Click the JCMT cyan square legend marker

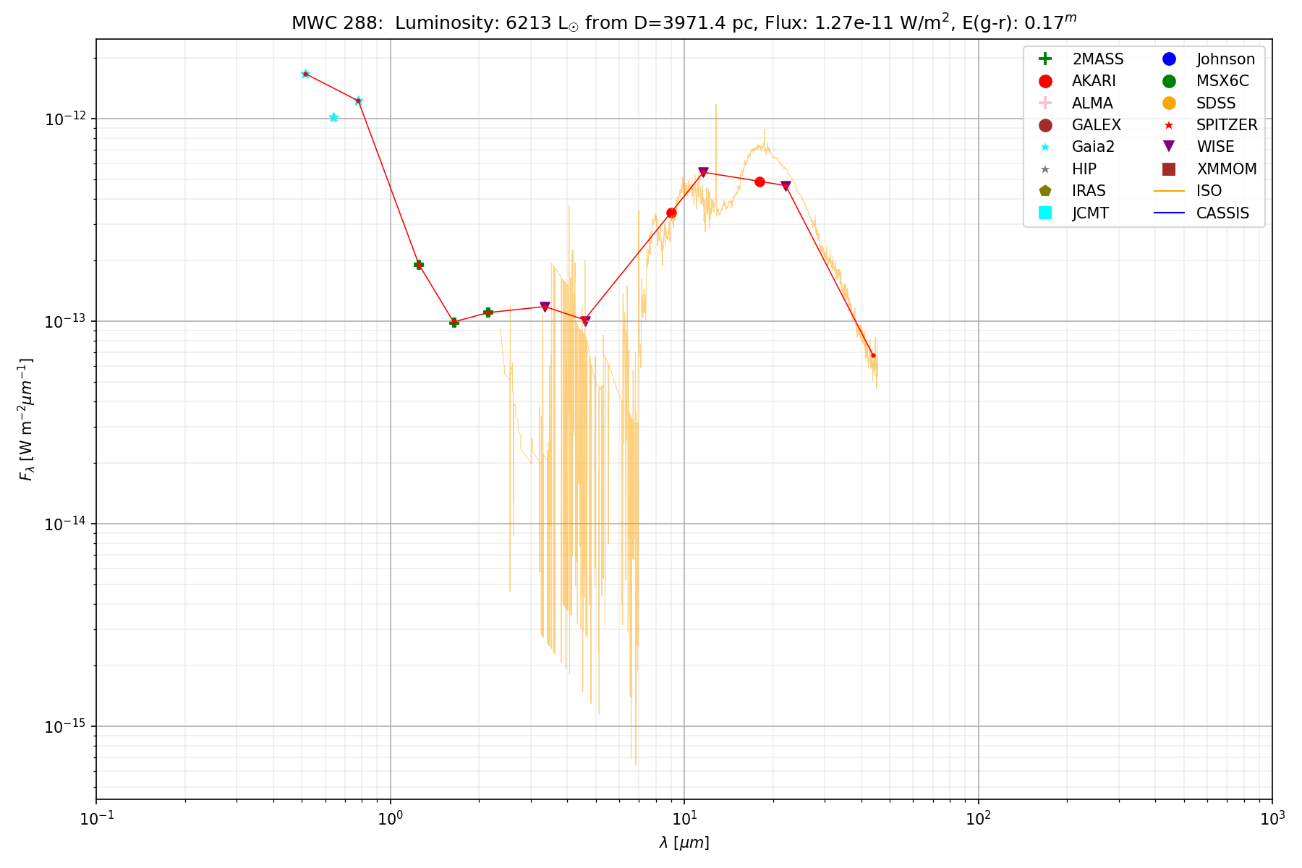(1044, 213)
